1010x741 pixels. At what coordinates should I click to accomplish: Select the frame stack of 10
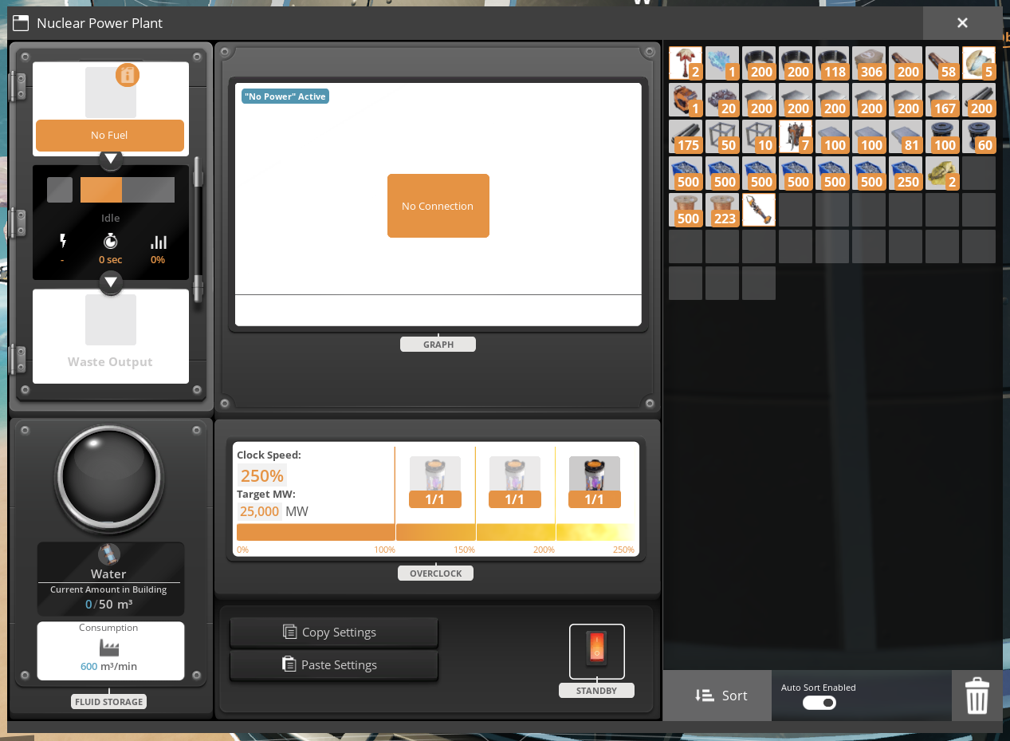759,136
